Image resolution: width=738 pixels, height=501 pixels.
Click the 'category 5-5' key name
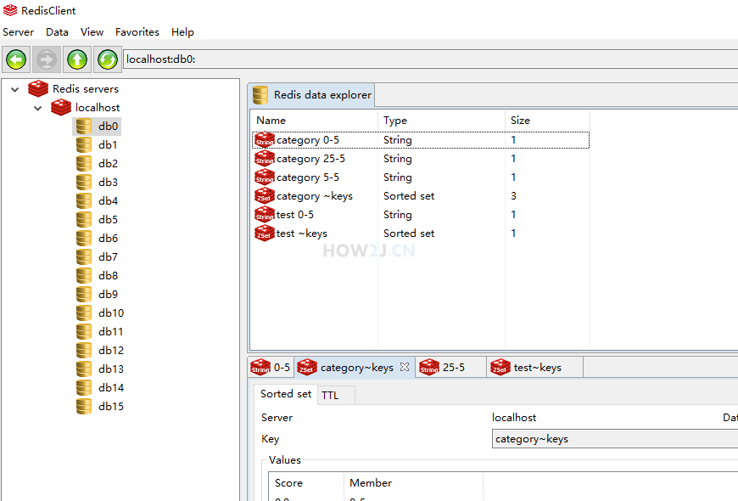click(308, 177)
